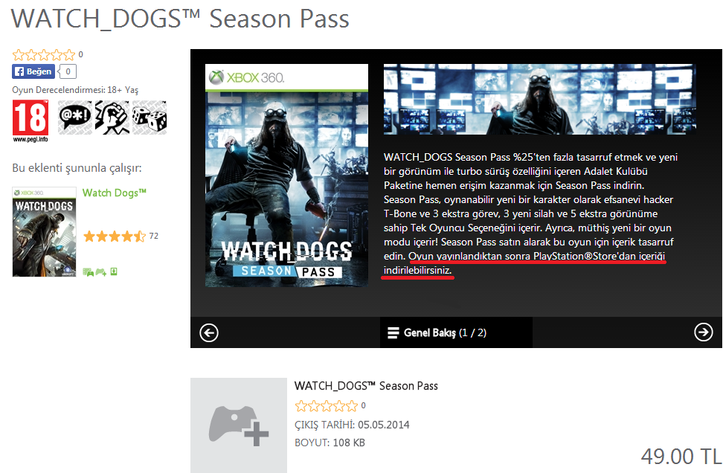
Task: Click the Watch Dogs 72-rating stars
Action: click(x=115, y=236)
